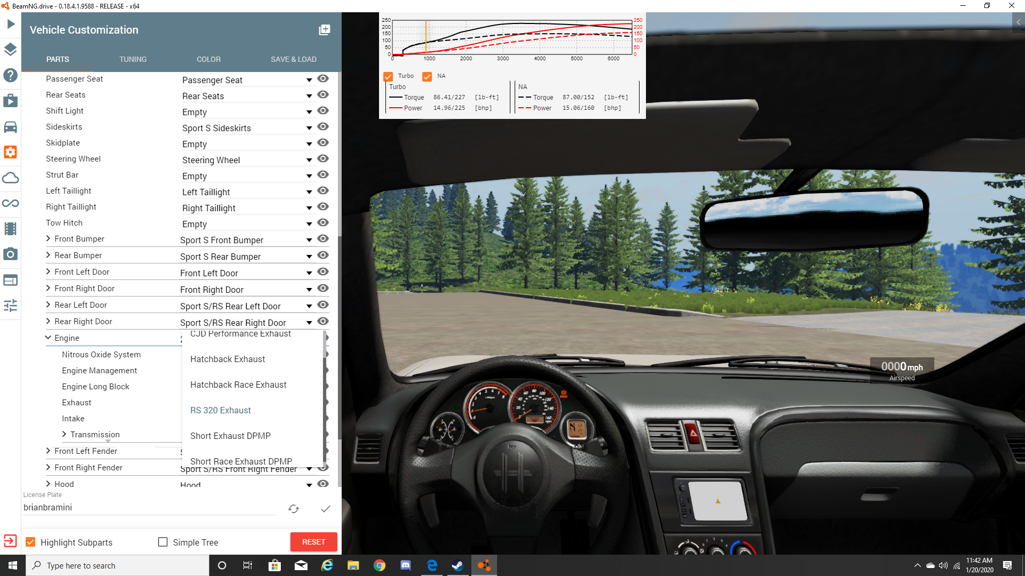Screen dimensions: 1025x576
Task: Click the play button in the sidebar
Action: click(11, 24)
